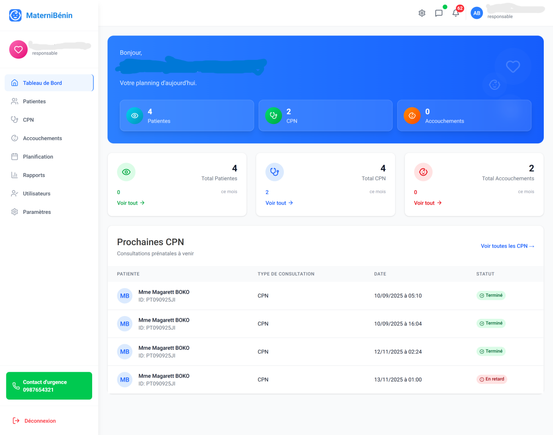Image resolution: width=553 pixels, height=435 pixels.
Task: Navigate to Utilisateurs page
Action: [x=37, y=194]
